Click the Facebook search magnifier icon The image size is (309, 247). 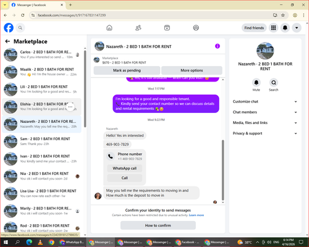click(x=20, y=28)
